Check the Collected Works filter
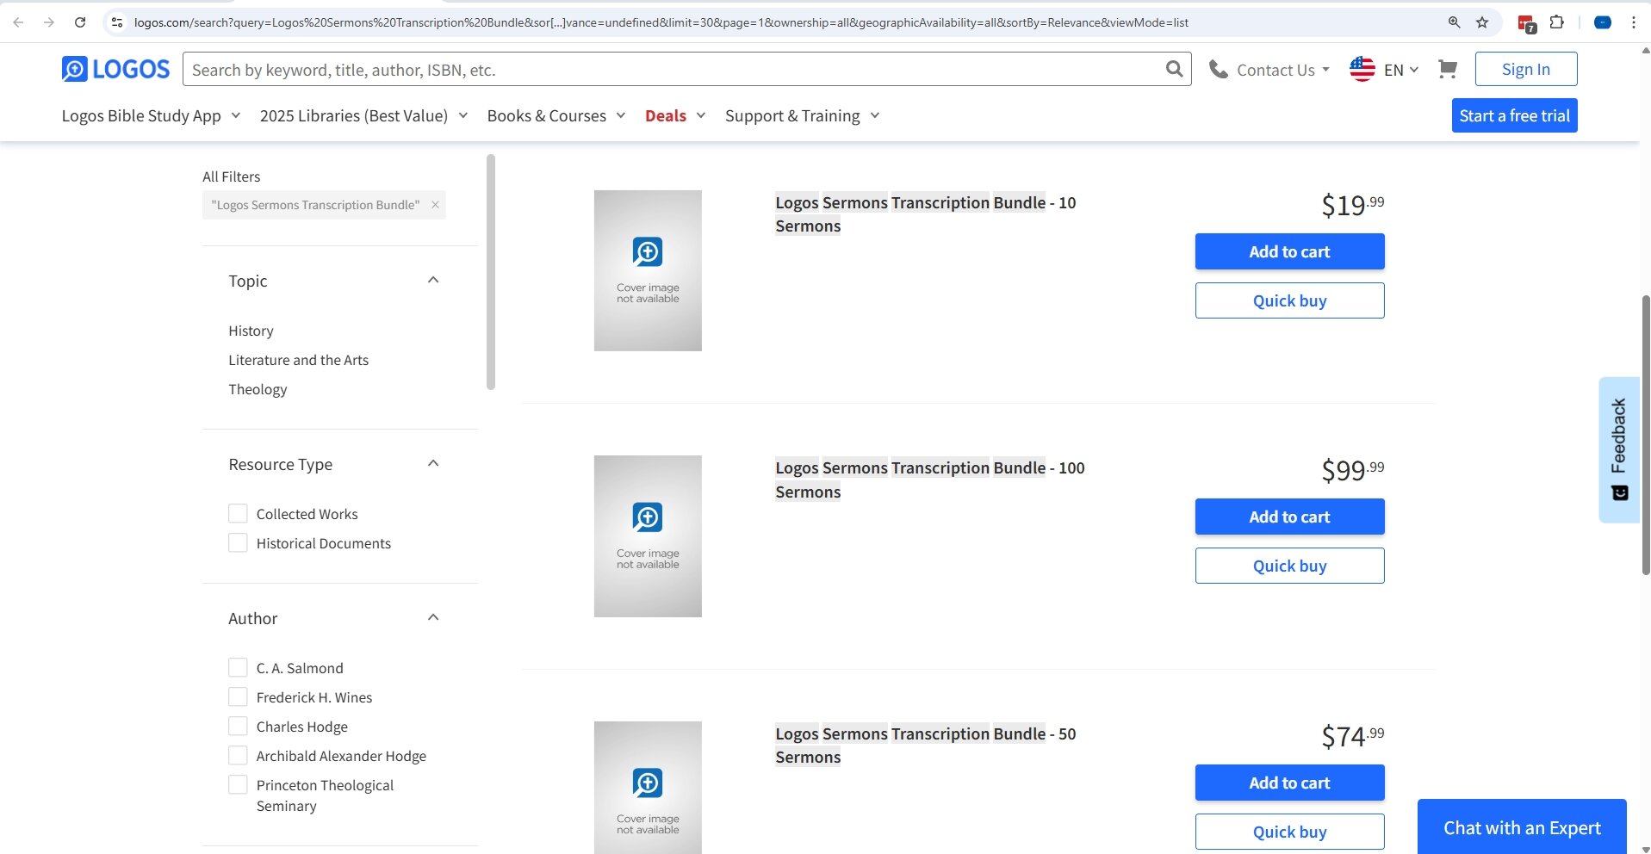This screenshot has height=854, width=1651. pyautogui.click(x=238, y=513)
